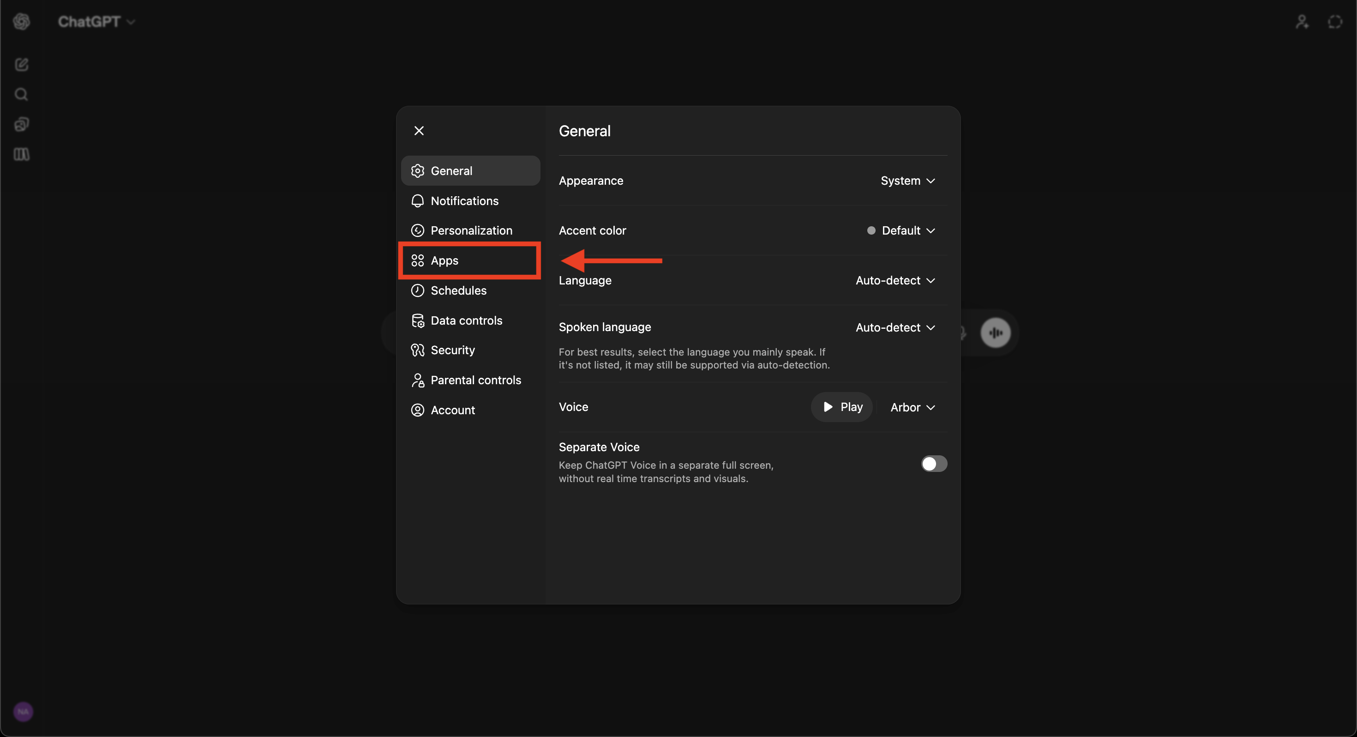Close the settings dialog

(x=419, y=131)
